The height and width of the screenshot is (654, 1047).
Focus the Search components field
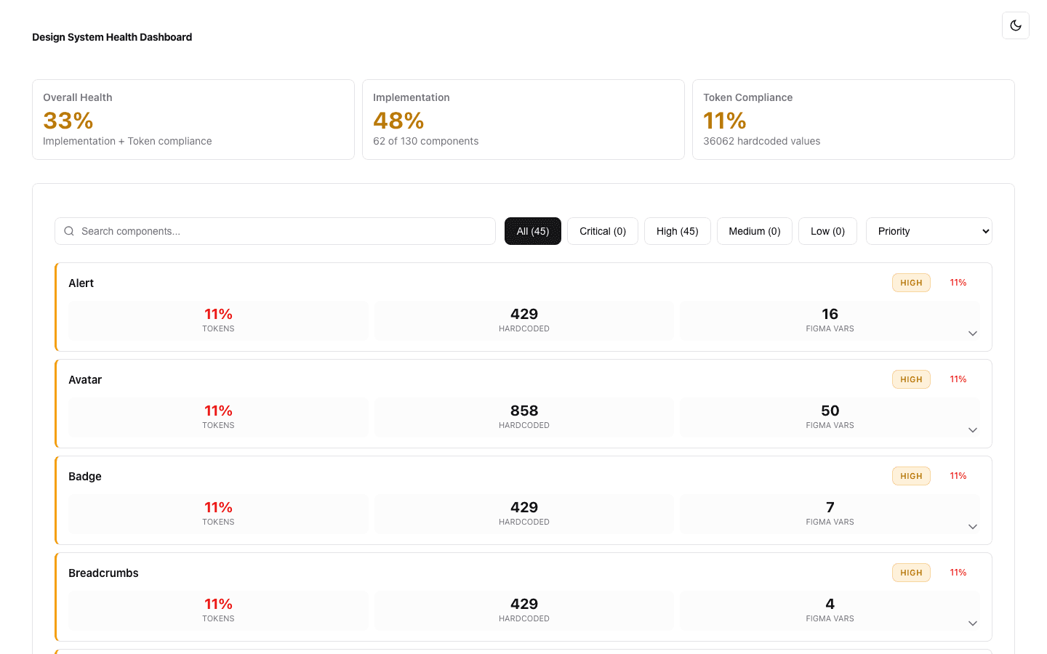point(275,231)
